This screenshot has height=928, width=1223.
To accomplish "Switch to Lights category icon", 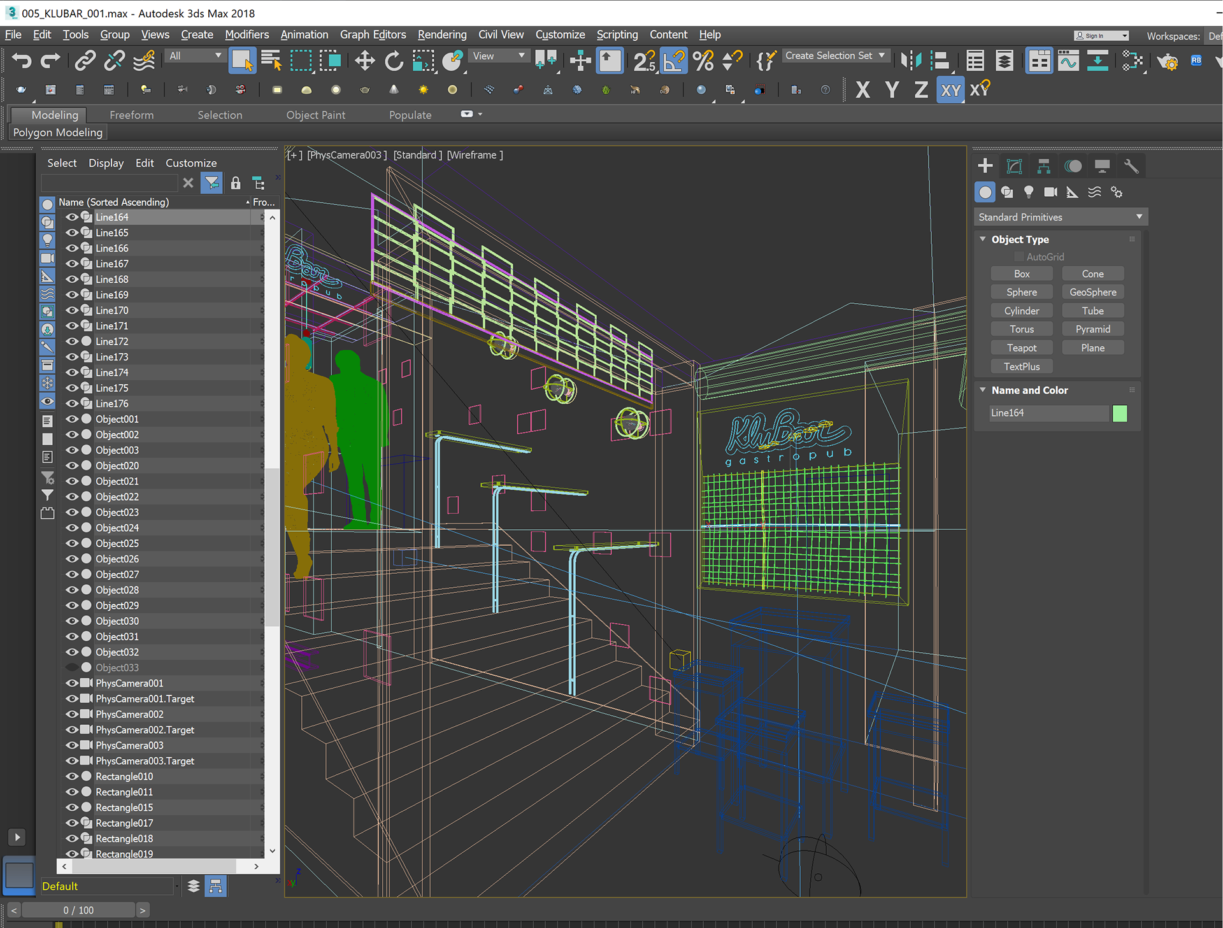I will point(1028,192).
